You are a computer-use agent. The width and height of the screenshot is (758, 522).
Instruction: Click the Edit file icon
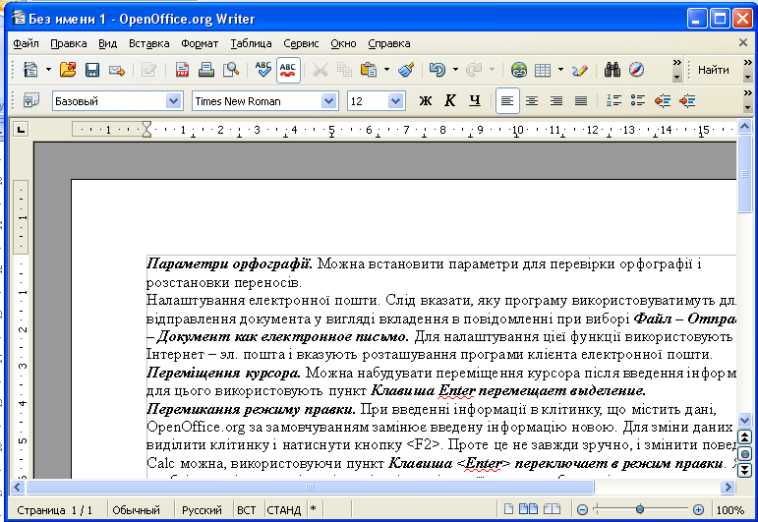148,70
